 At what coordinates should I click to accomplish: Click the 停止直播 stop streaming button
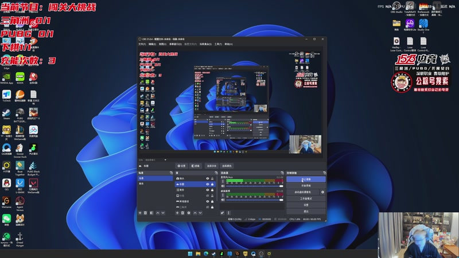pos(306,179)
